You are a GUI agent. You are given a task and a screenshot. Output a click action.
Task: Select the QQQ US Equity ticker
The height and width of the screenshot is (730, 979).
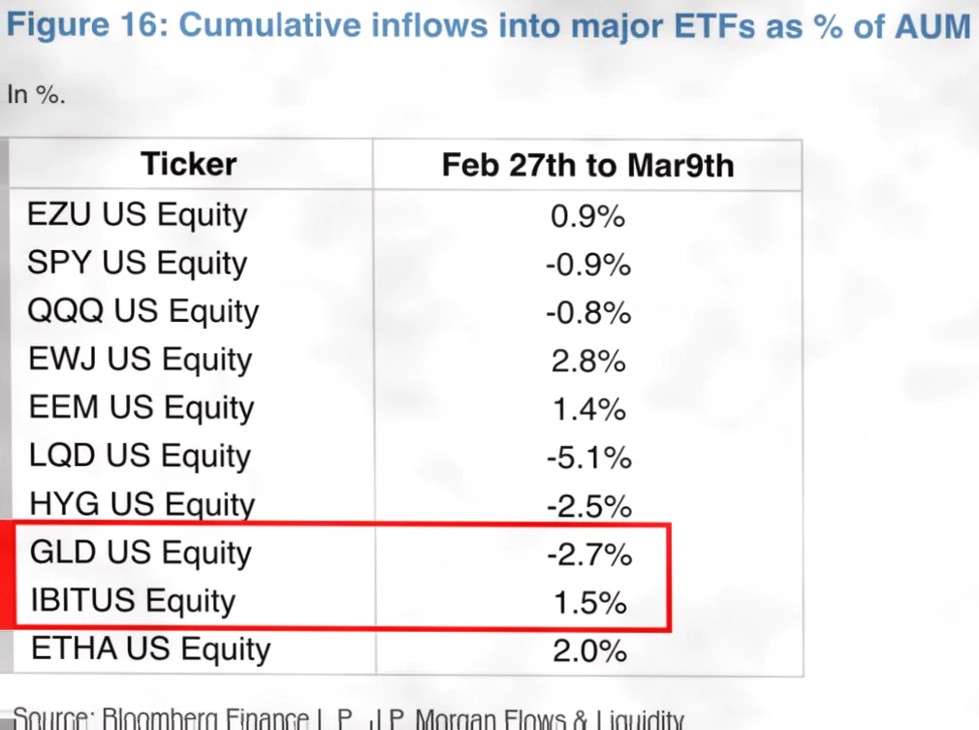click(143, 311)
